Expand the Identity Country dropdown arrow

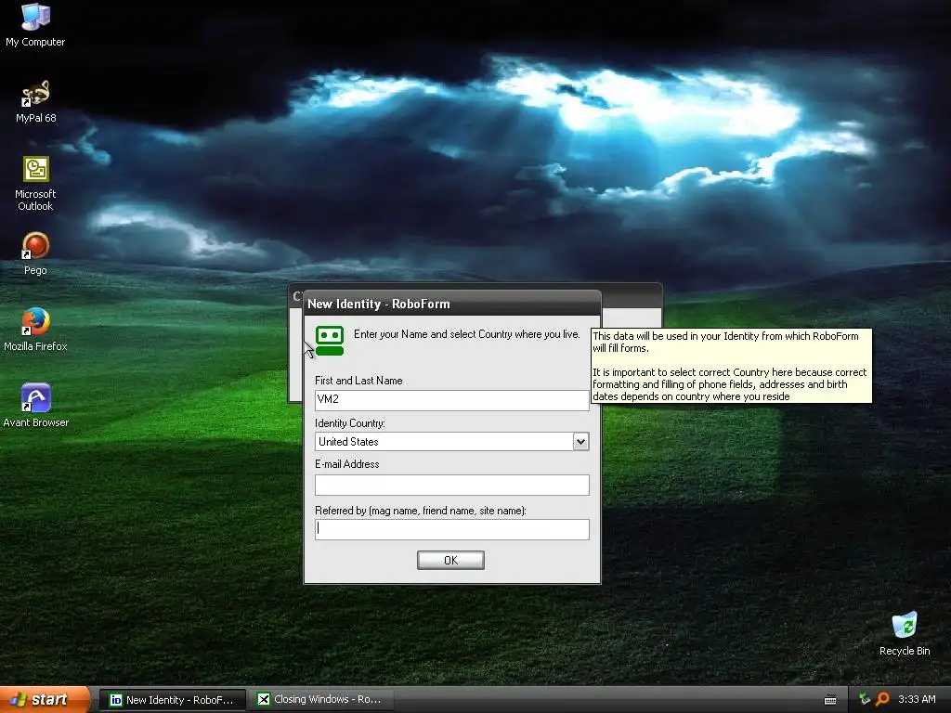click(x=580, y=441)
